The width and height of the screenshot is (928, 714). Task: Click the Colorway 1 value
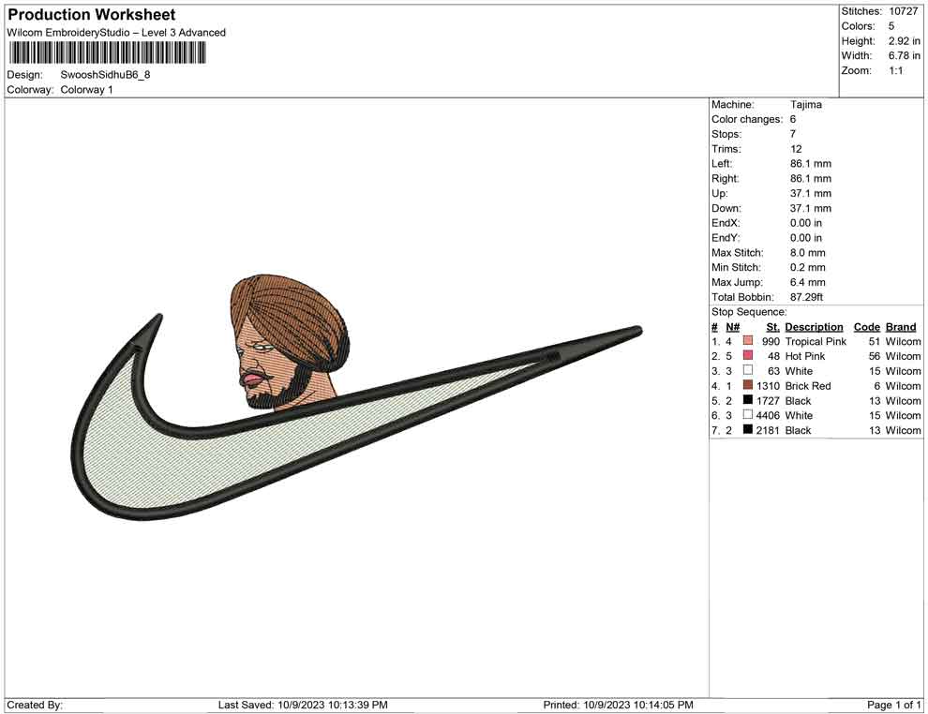tap(86, 90)
